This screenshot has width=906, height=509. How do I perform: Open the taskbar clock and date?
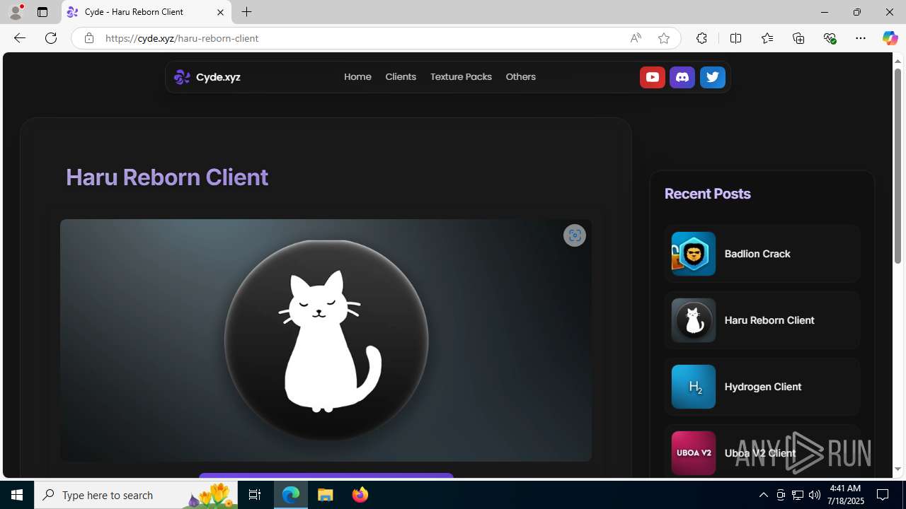[844, 495]
